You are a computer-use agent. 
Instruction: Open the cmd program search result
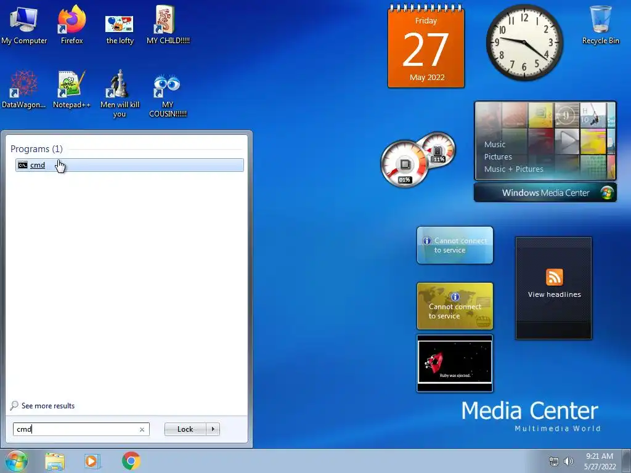129,165
